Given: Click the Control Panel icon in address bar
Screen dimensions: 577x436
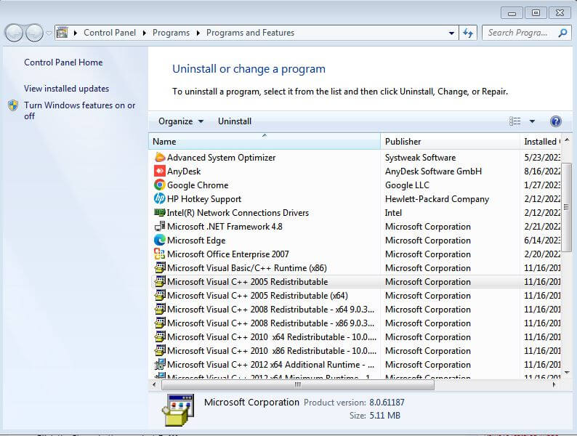Looking at the screenshot, I should (62, 33).
